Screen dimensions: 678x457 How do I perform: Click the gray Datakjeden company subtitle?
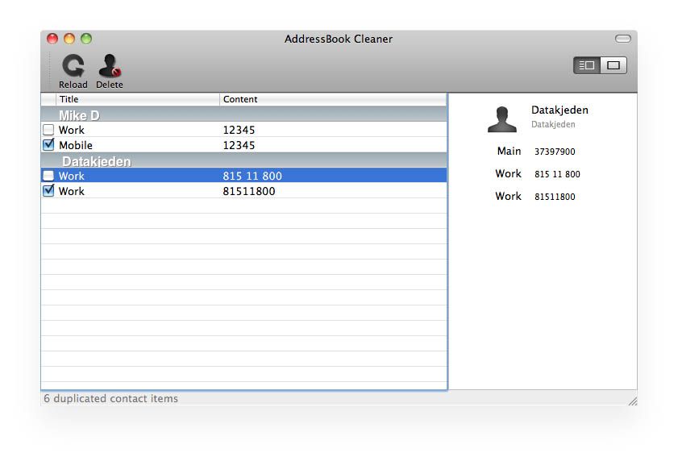click(x=553, y=124)
